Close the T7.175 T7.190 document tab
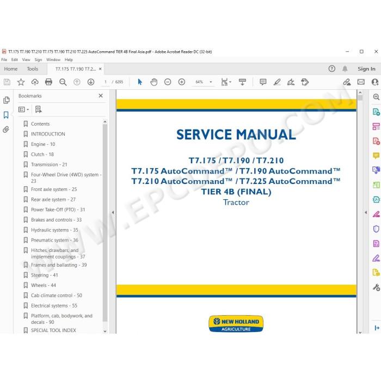 (x=100, y=69)
